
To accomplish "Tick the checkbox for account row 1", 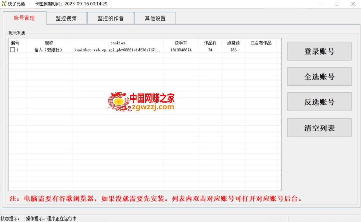I will point(12,50).
